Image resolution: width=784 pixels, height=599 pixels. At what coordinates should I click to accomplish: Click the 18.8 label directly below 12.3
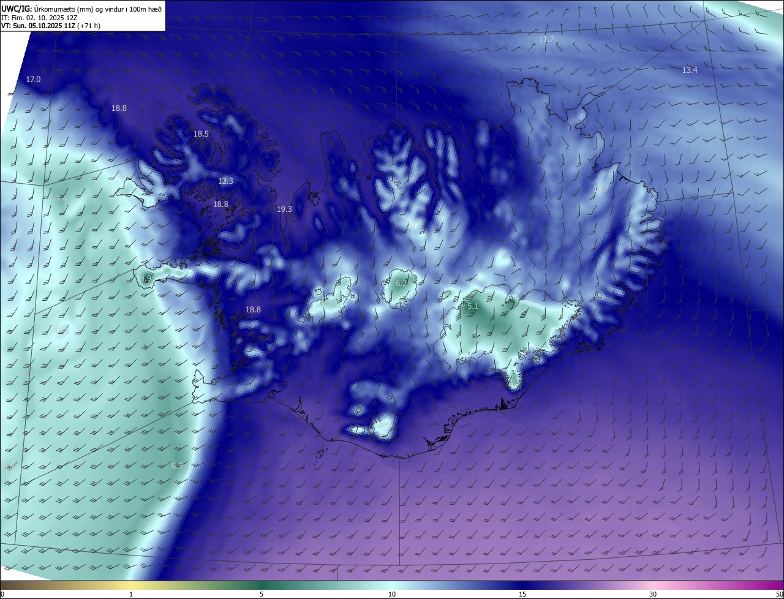(x=221, y=205)
